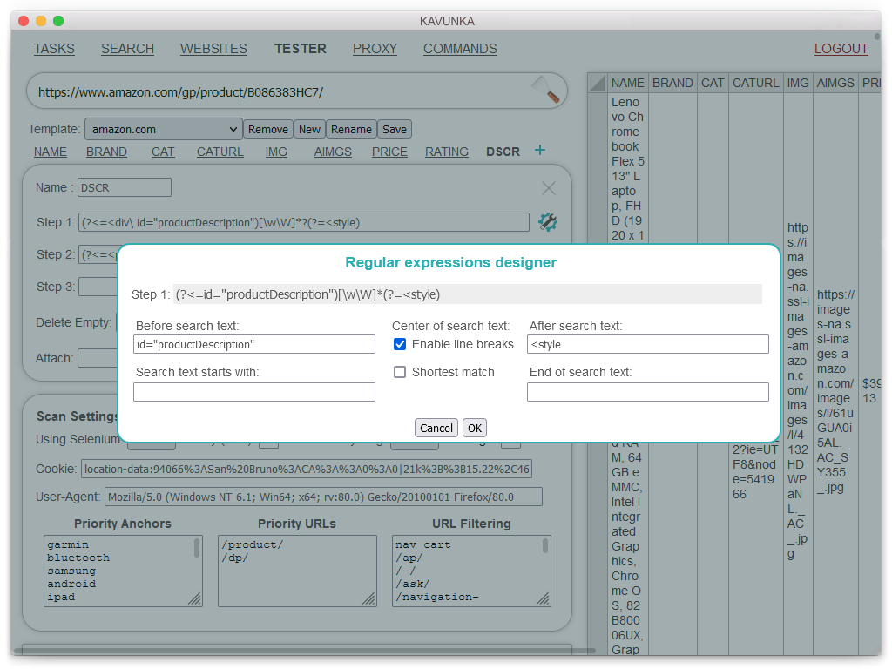The height and width of the screenshot is (669, 892).
Task: Close the DSCR field panel with X
Action: tap(548, 188)
